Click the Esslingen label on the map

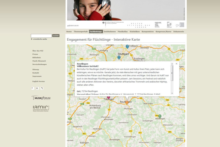point(139,59)
